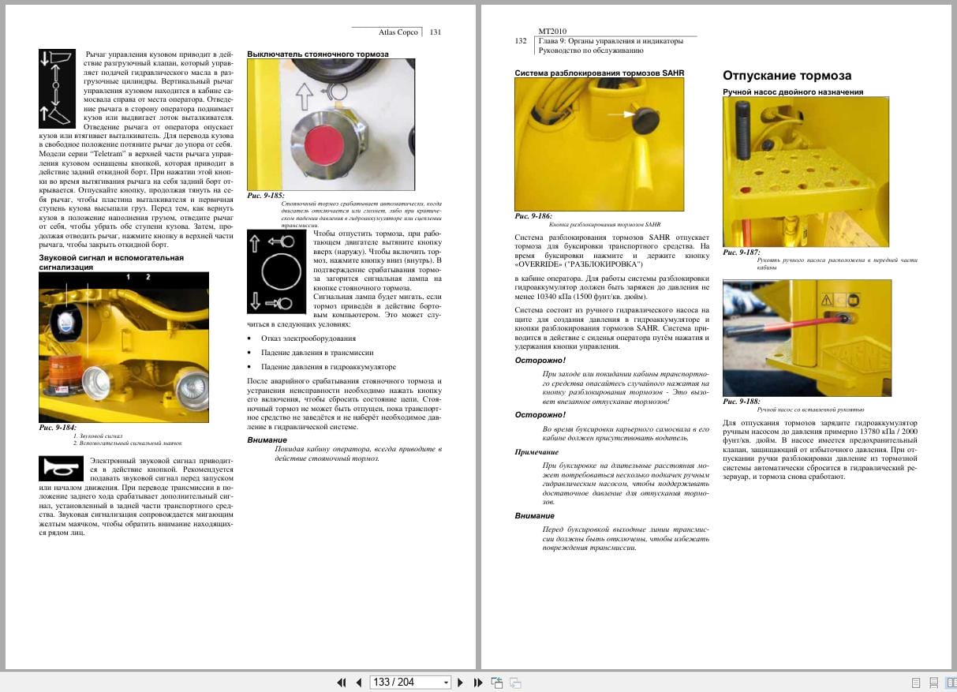Toggle the active two-page view mode off
The width and height of the screenshot is (957, 692).
click(952, 683)
